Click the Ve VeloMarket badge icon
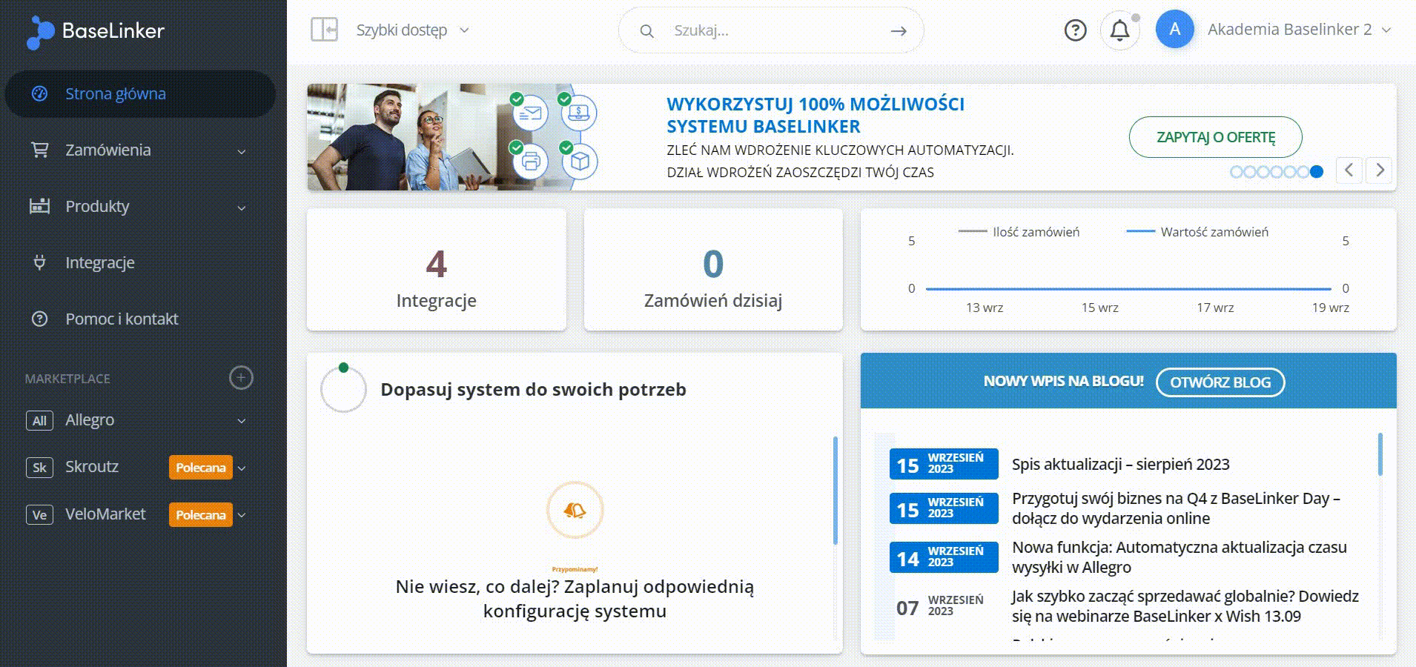The image size is (1416, 667). coord(39,514)
